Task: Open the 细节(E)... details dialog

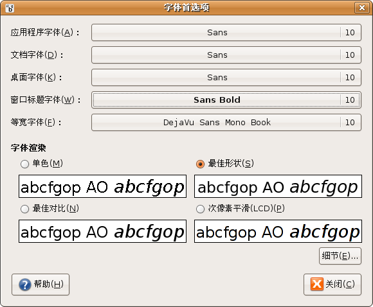Action: [x=340, y=256]
